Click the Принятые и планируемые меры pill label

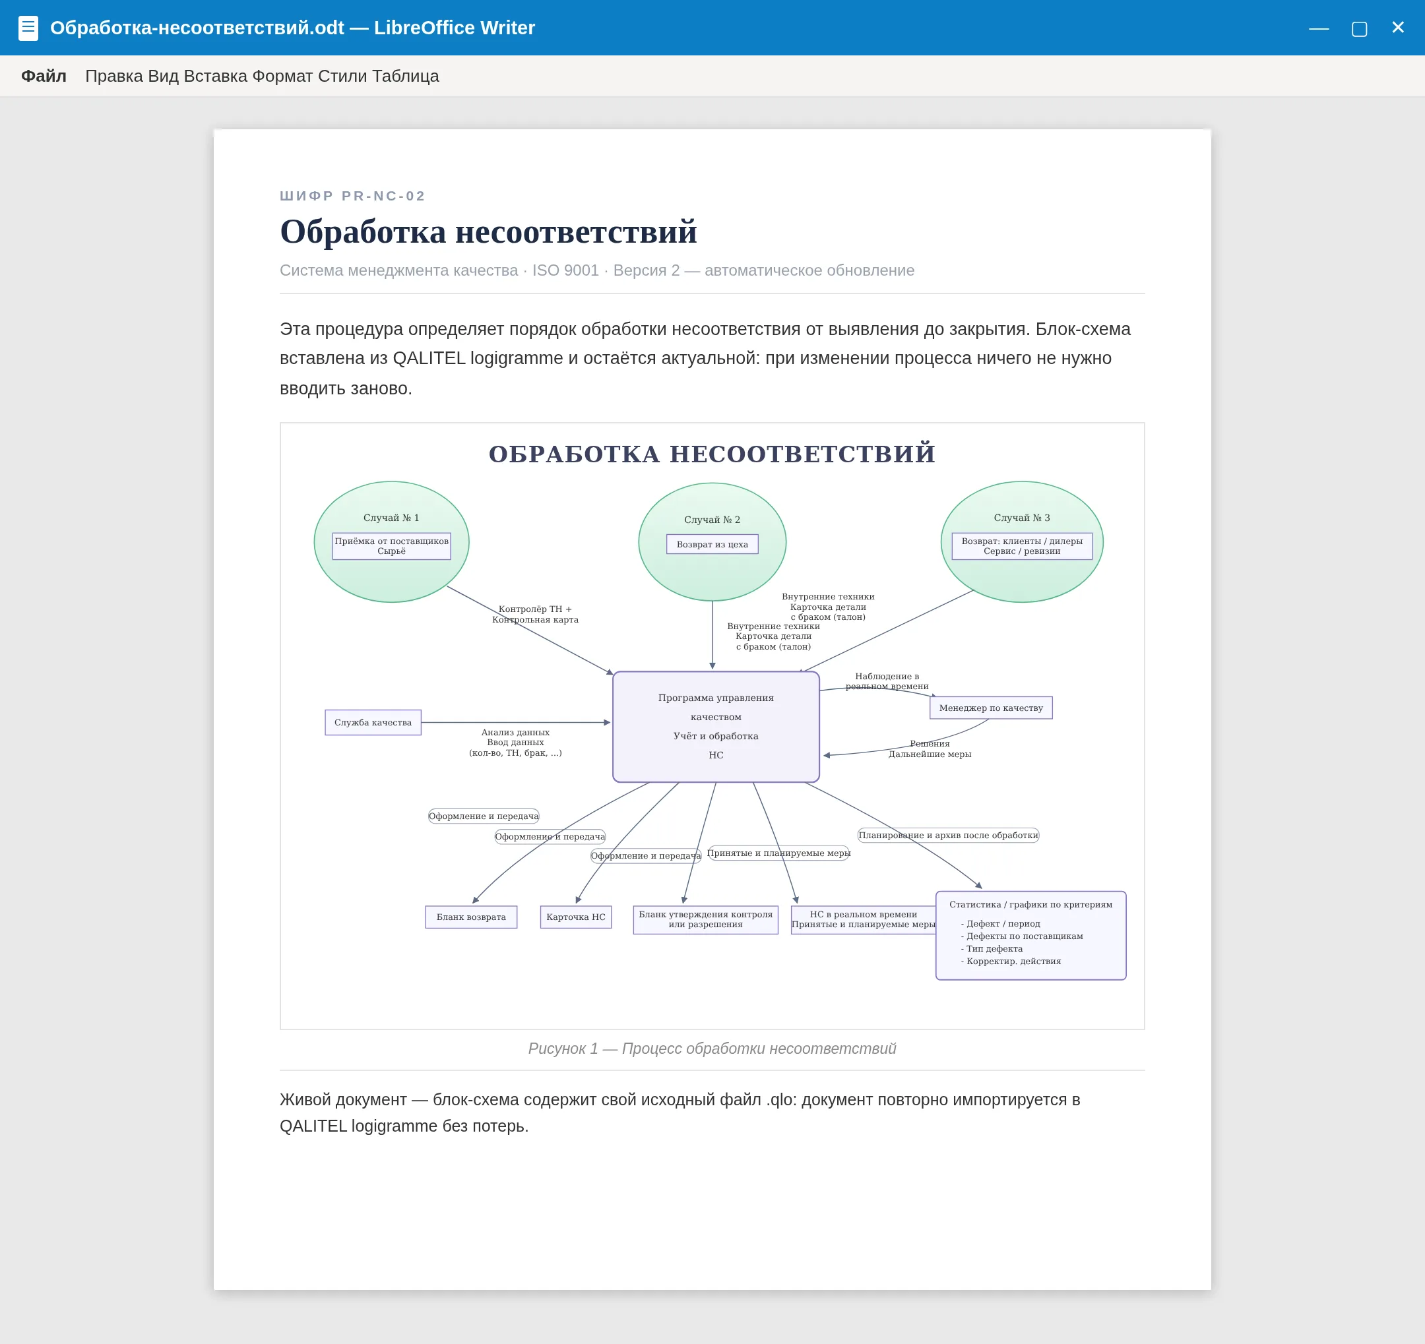[778, 853]
